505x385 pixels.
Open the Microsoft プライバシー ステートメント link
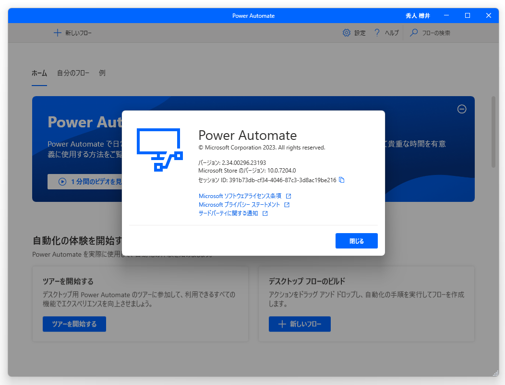[x=239, y=204]
